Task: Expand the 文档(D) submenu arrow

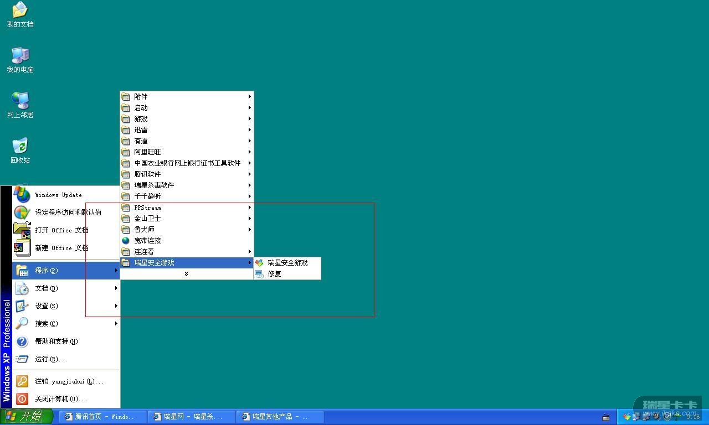Action: 116,288
